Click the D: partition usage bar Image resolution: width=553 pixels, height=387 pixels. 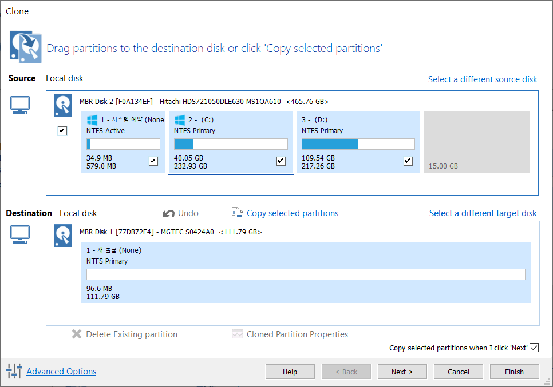(x=358, y=144)
